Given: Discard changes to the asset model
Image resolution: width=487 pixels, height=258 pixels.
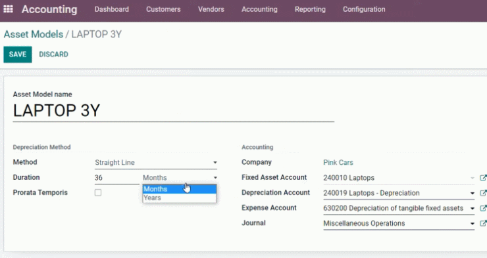Looking at the screenshot, I should [x=53, y=54].
